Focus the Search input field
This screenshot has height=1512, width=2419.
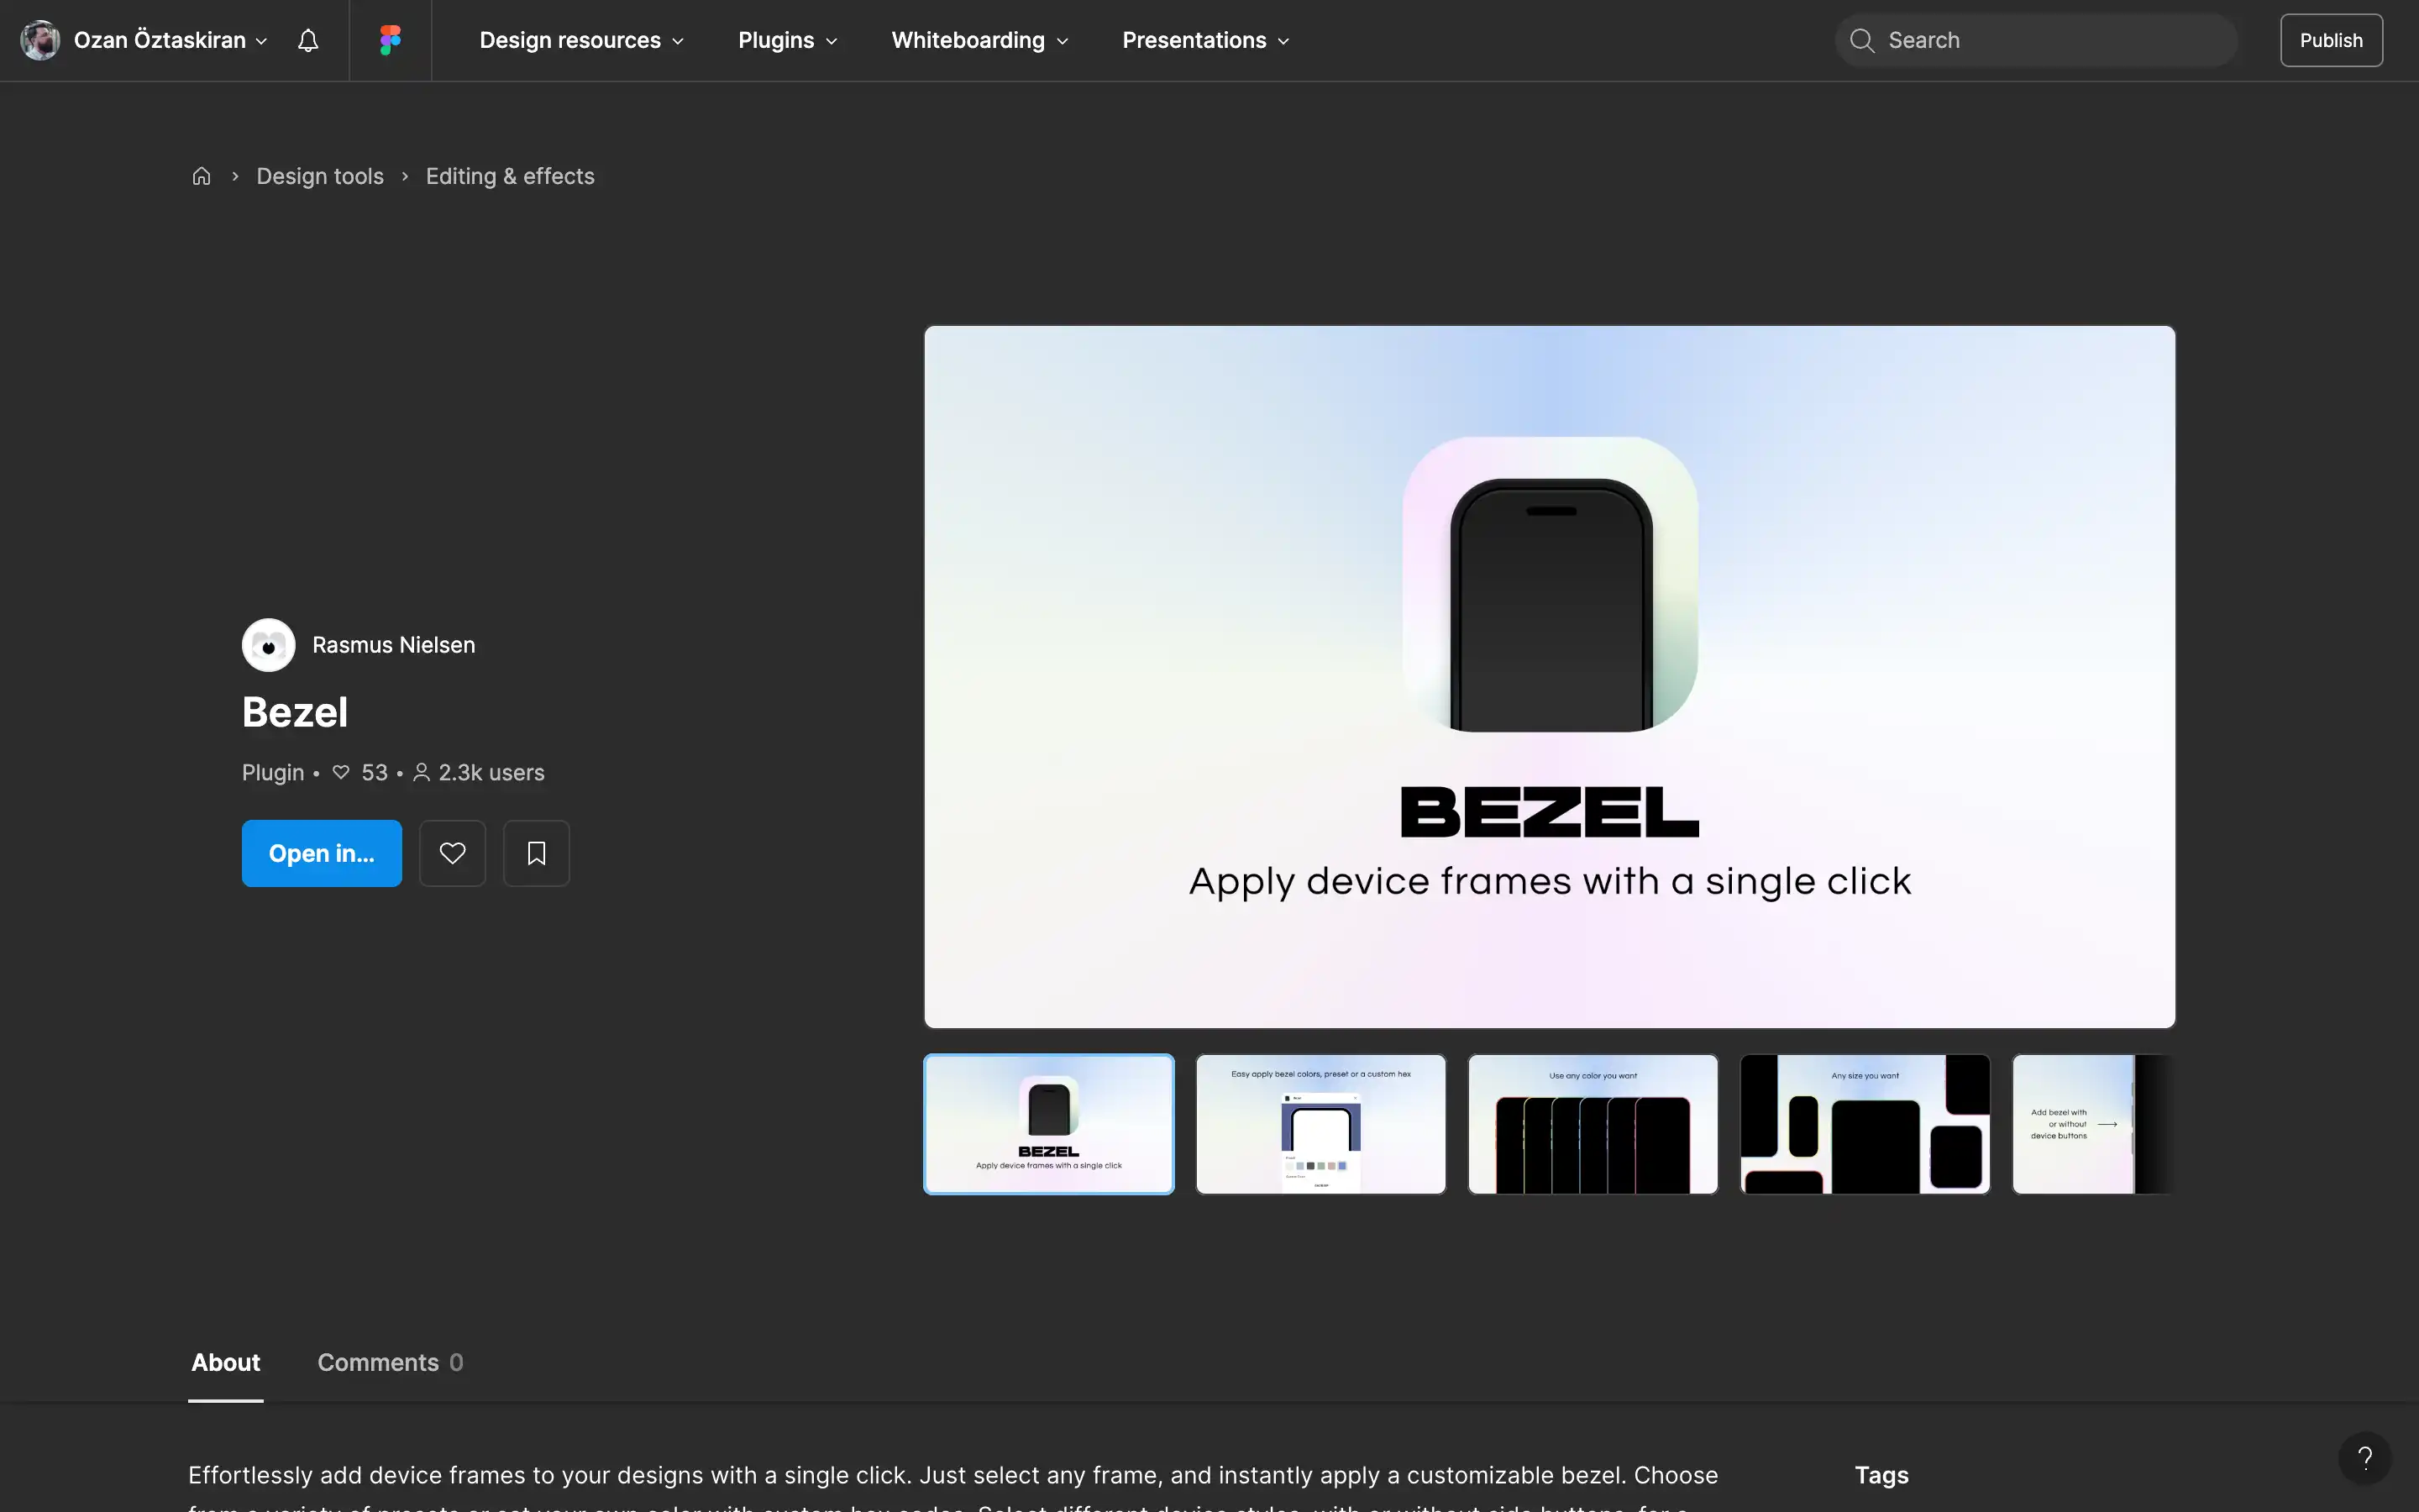point(2036,40)
